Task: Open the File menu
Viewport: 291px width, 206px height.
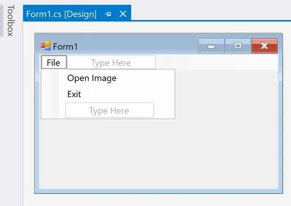Action: click(x=53, y=63)
